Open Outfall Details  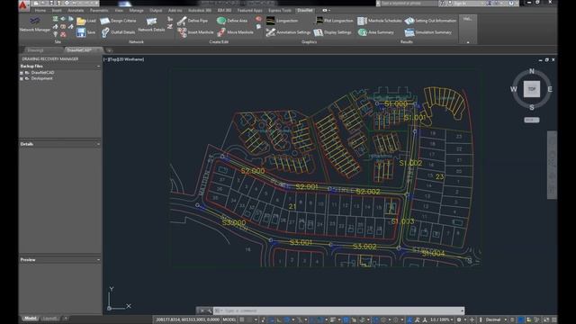tap(118, 32)
